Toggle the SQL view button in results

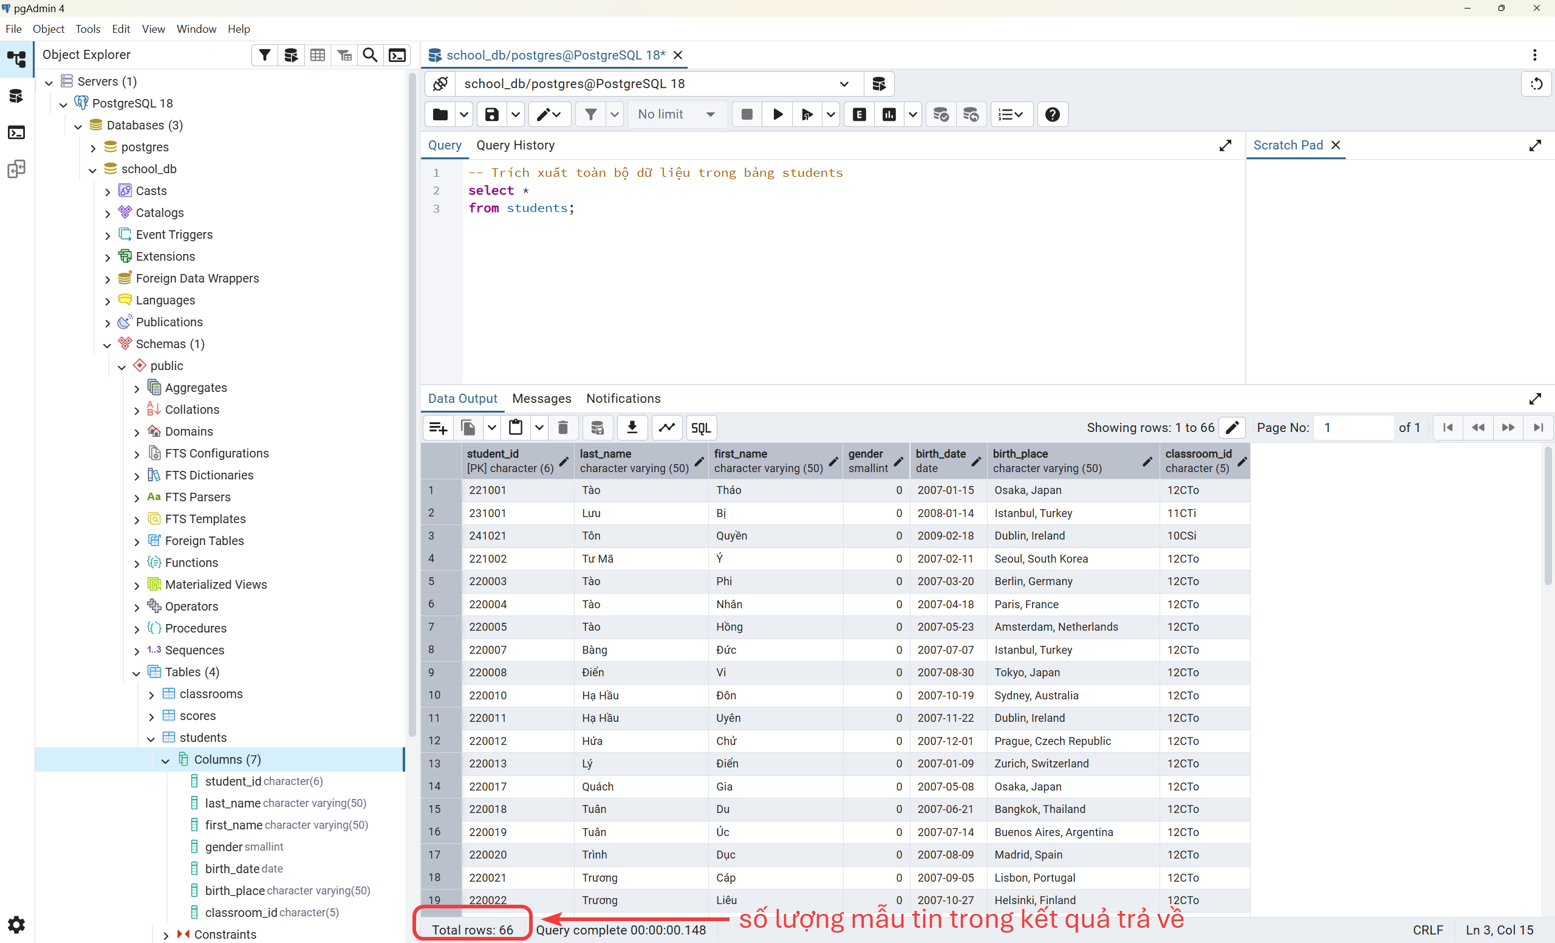coord(700,428)
